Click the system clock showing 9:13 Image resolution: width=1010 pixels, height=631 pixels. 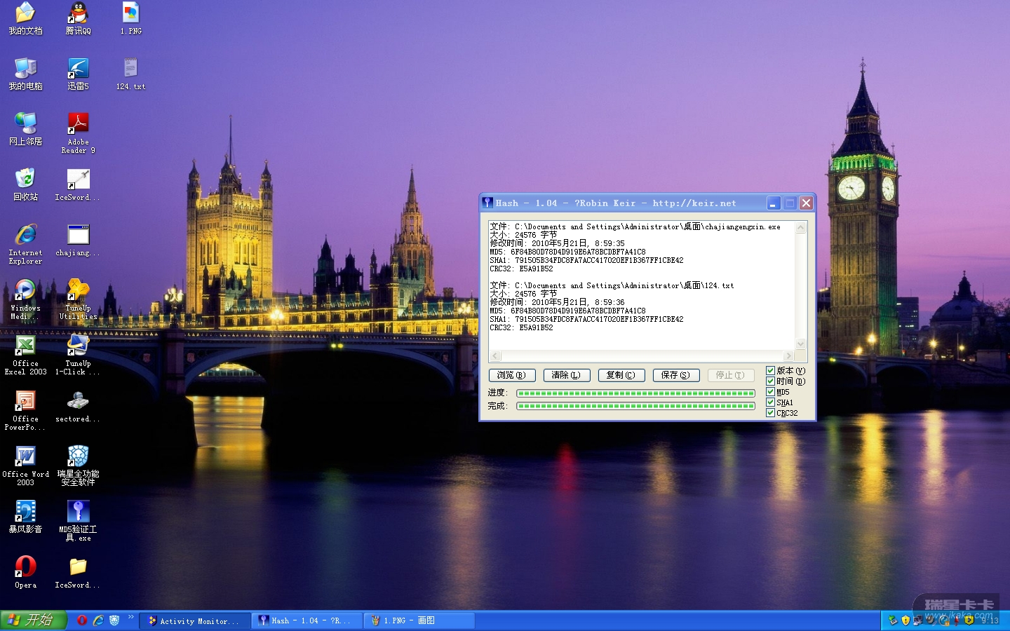click(990, 620)
